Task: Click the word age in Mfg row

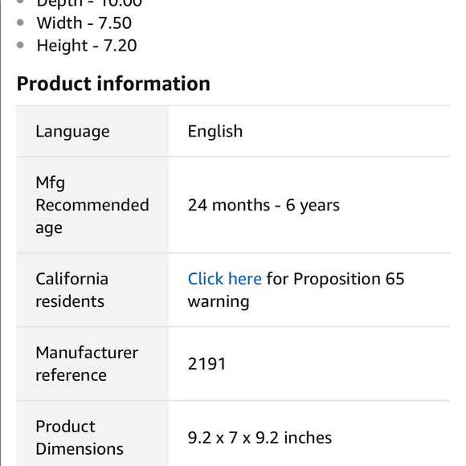Action: (49, 228)
